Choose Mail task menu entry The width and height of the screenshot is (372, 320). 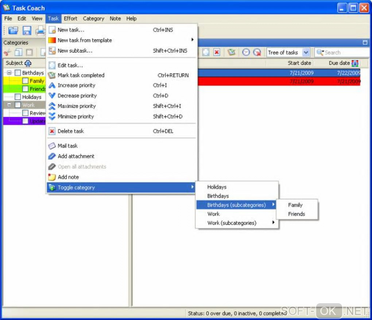[x=121, y=146]
